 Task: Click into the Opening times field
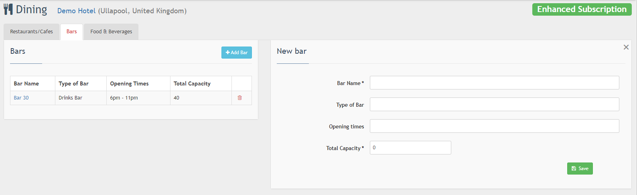pyautogui.click(x=495, y=126)
